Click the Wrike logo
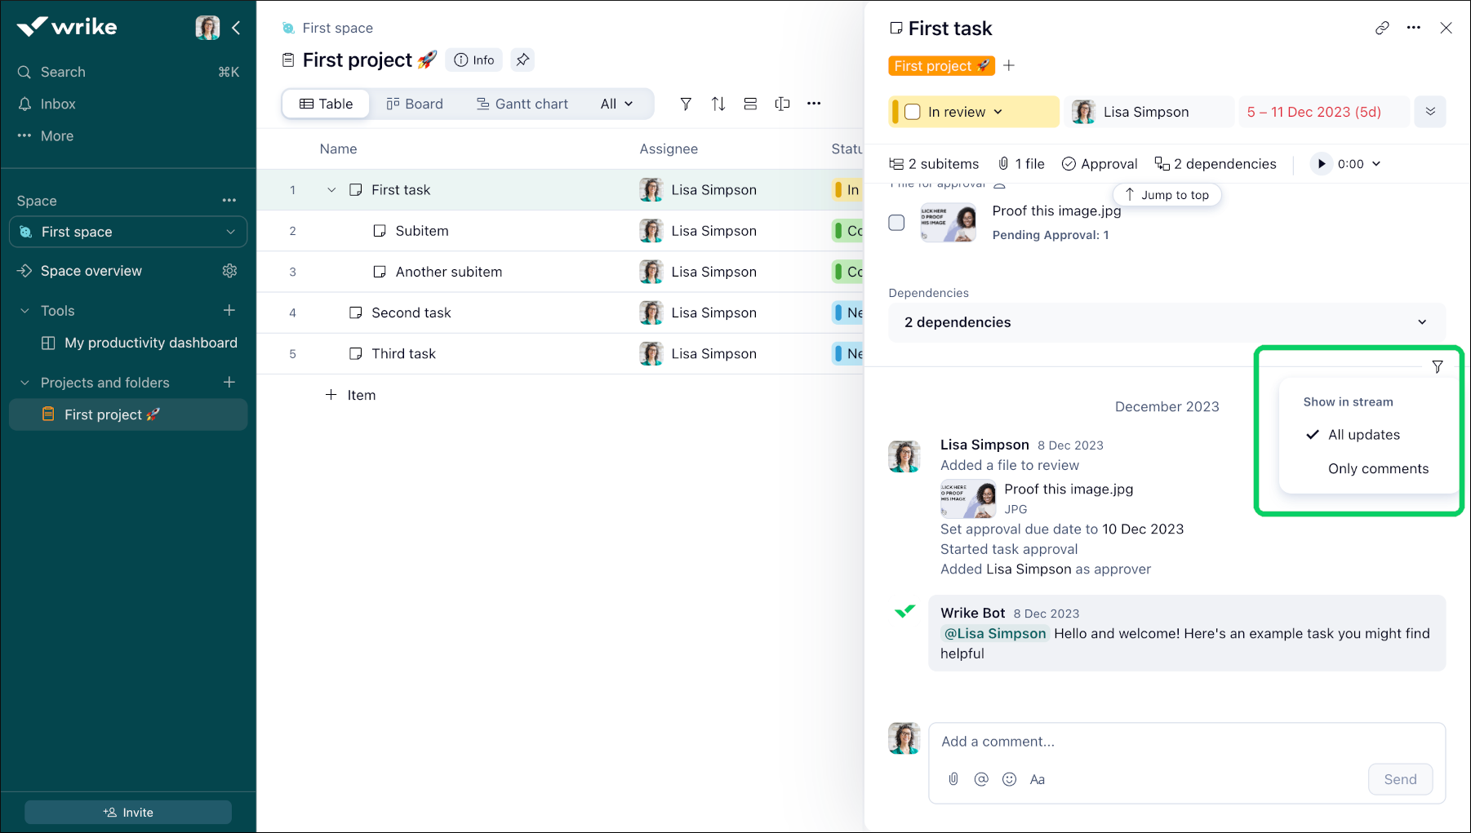The height and width of the screenshot is (833, 1471). click(x=67, y=27)
